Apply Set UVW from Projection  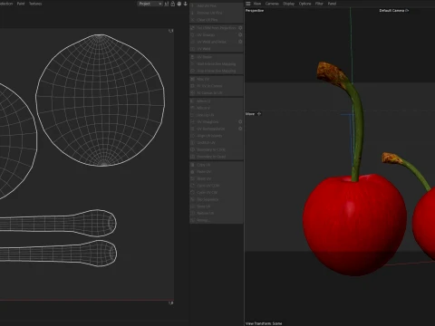click(213, 28)
